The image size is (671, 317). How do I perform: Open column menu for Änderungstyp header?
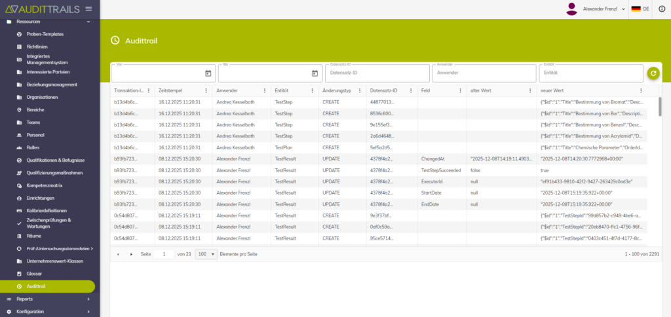click(359, 90)
